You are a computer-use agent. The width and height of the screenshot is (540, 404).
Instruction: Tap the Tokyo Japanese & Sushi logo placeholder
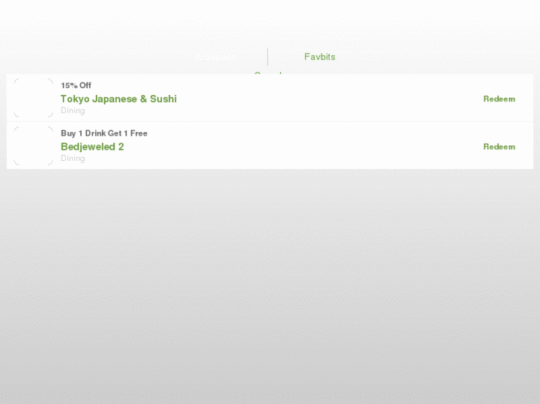33,98
